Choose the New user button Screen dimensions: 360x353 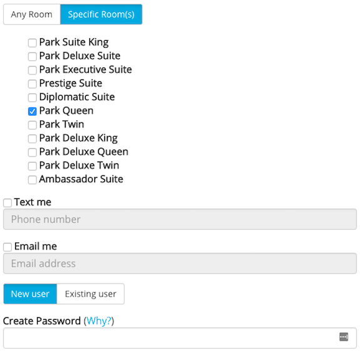[x=30, y=294]
